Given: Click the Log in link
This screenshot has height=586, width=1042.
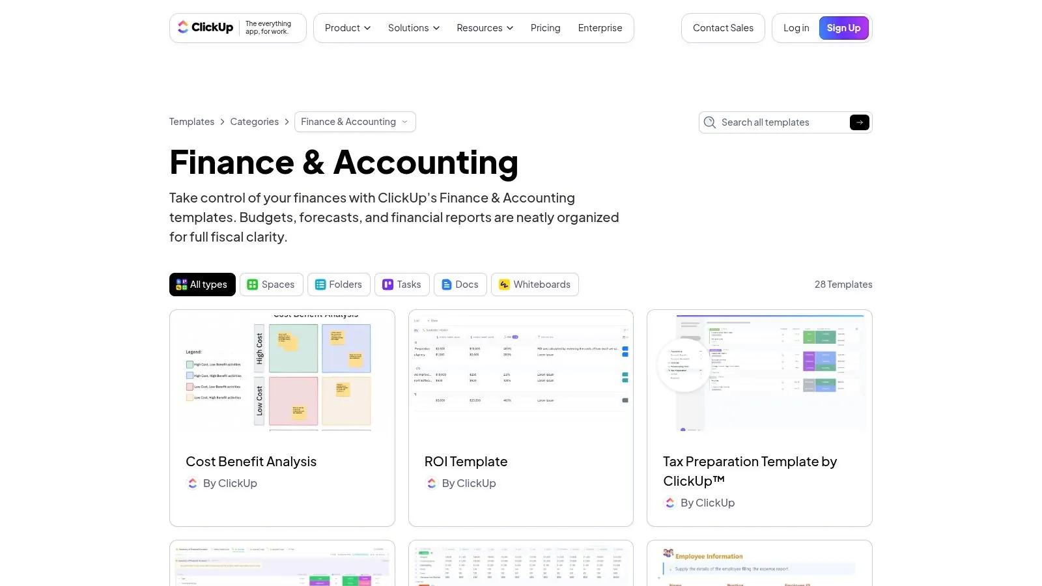Looking at the screenshot, I should pyautogui.click(x=796, y=28).
